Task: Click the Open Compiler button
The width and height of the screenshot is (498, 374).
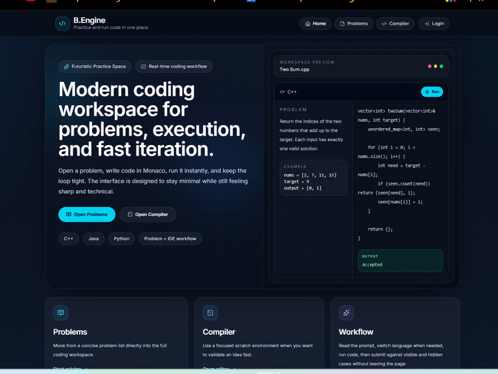Action: pos(148,214)
